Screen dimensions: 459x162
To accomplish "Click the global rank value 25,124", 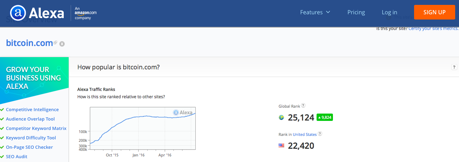I will tap(301, 117).
